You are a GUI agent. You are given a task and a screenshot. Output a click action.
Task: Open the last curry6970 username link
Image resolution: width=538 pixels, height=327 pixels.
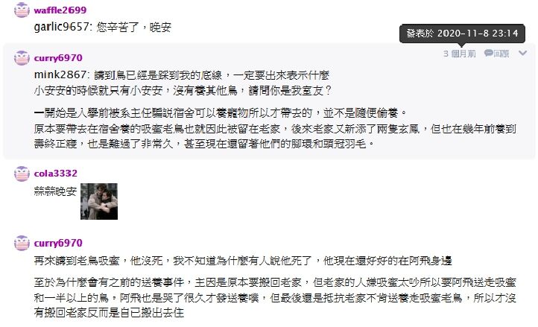tap(58, 243)
